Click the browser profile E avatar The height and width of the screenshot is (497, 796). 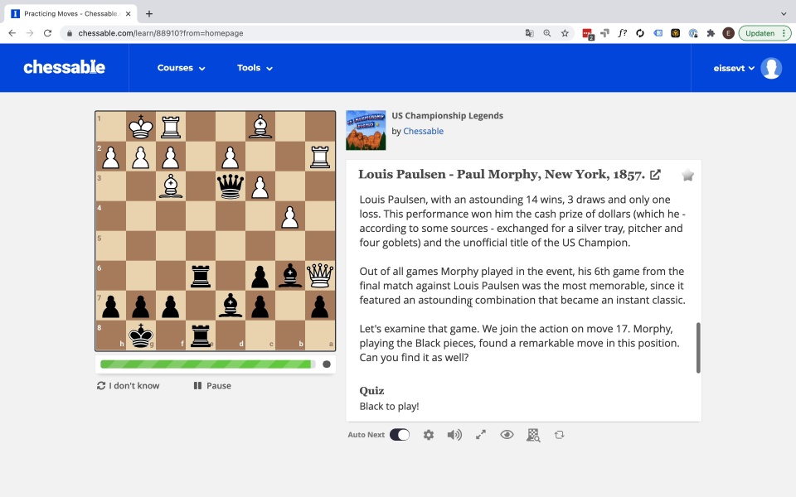pos(728,33)
